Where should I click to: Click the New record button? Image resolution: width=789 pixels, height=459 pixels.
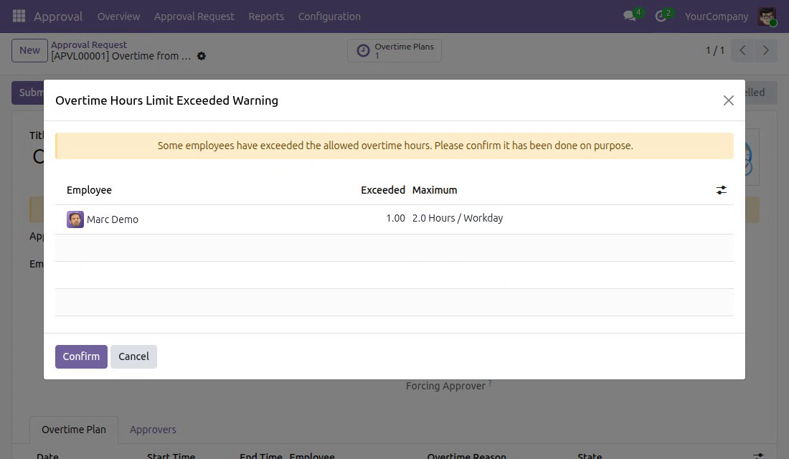point(29,50)
